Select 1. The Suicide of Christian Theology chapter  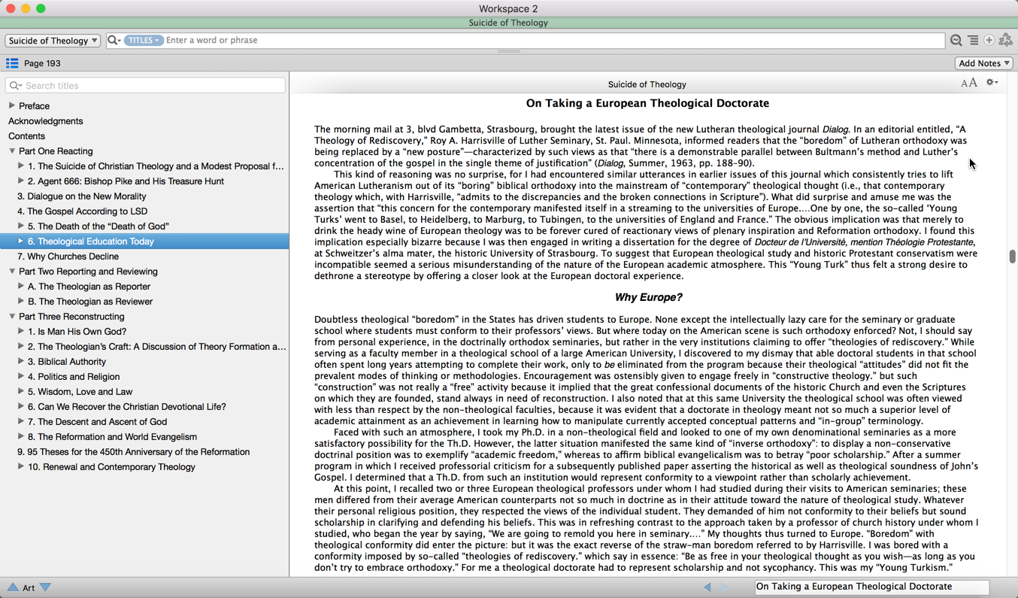point(156,166)
